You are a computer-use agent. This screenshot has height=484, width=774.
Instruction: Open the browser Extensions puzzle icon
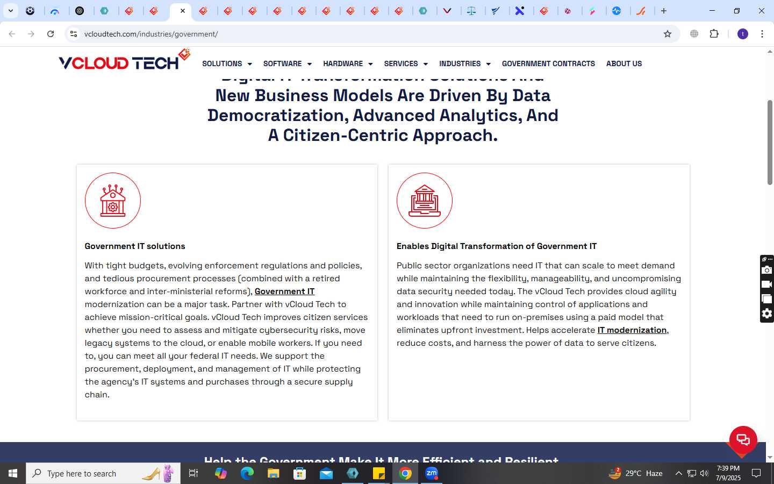pos(714,34)
